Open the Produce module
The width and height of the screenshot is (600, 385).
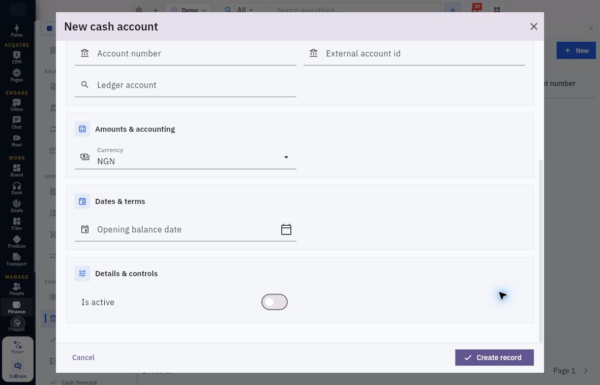pos(16,242)
